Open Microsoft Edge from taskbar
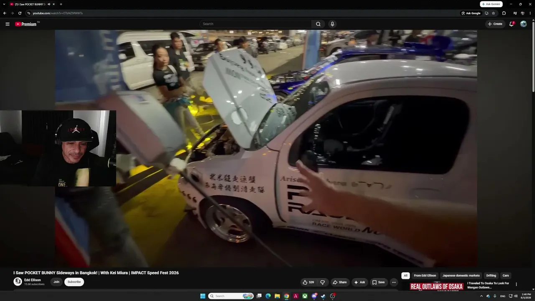 pyautogui.click(x=268, y=296)
